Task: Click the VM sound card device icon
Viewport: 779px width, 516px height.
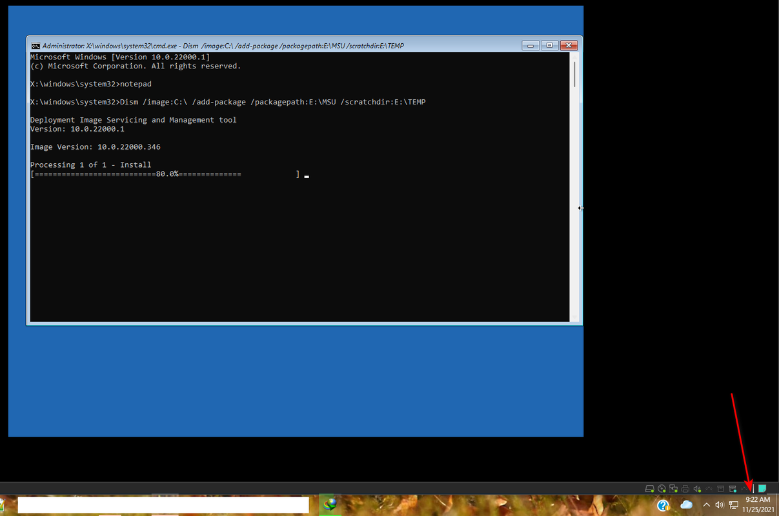Action: (x=697, y=489)
